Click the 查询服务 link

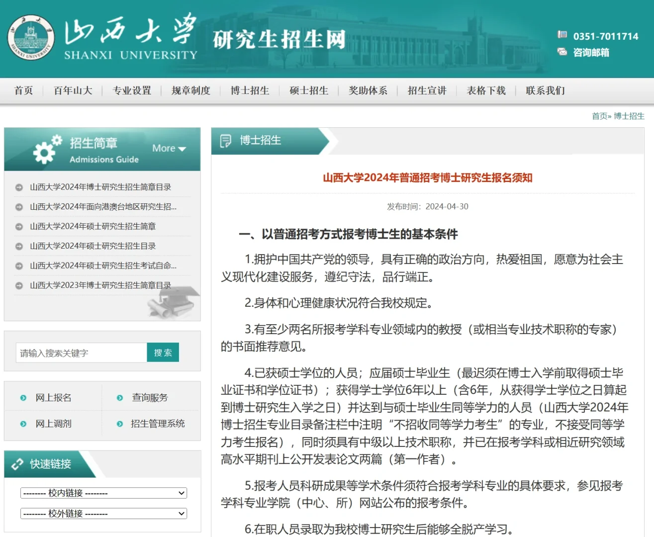pos(150,398)
